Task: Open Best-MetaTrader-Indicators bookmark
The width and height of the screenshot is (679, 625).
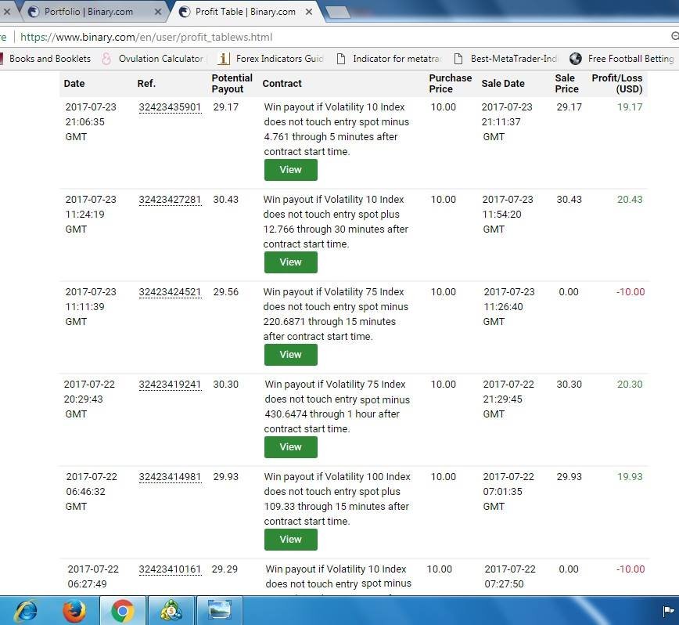Action: (x=506, y=59)
